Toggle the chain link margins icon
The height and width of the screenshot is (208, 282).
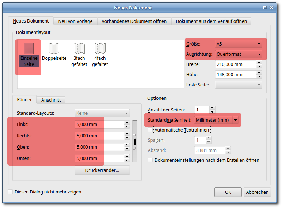[134, 141]
